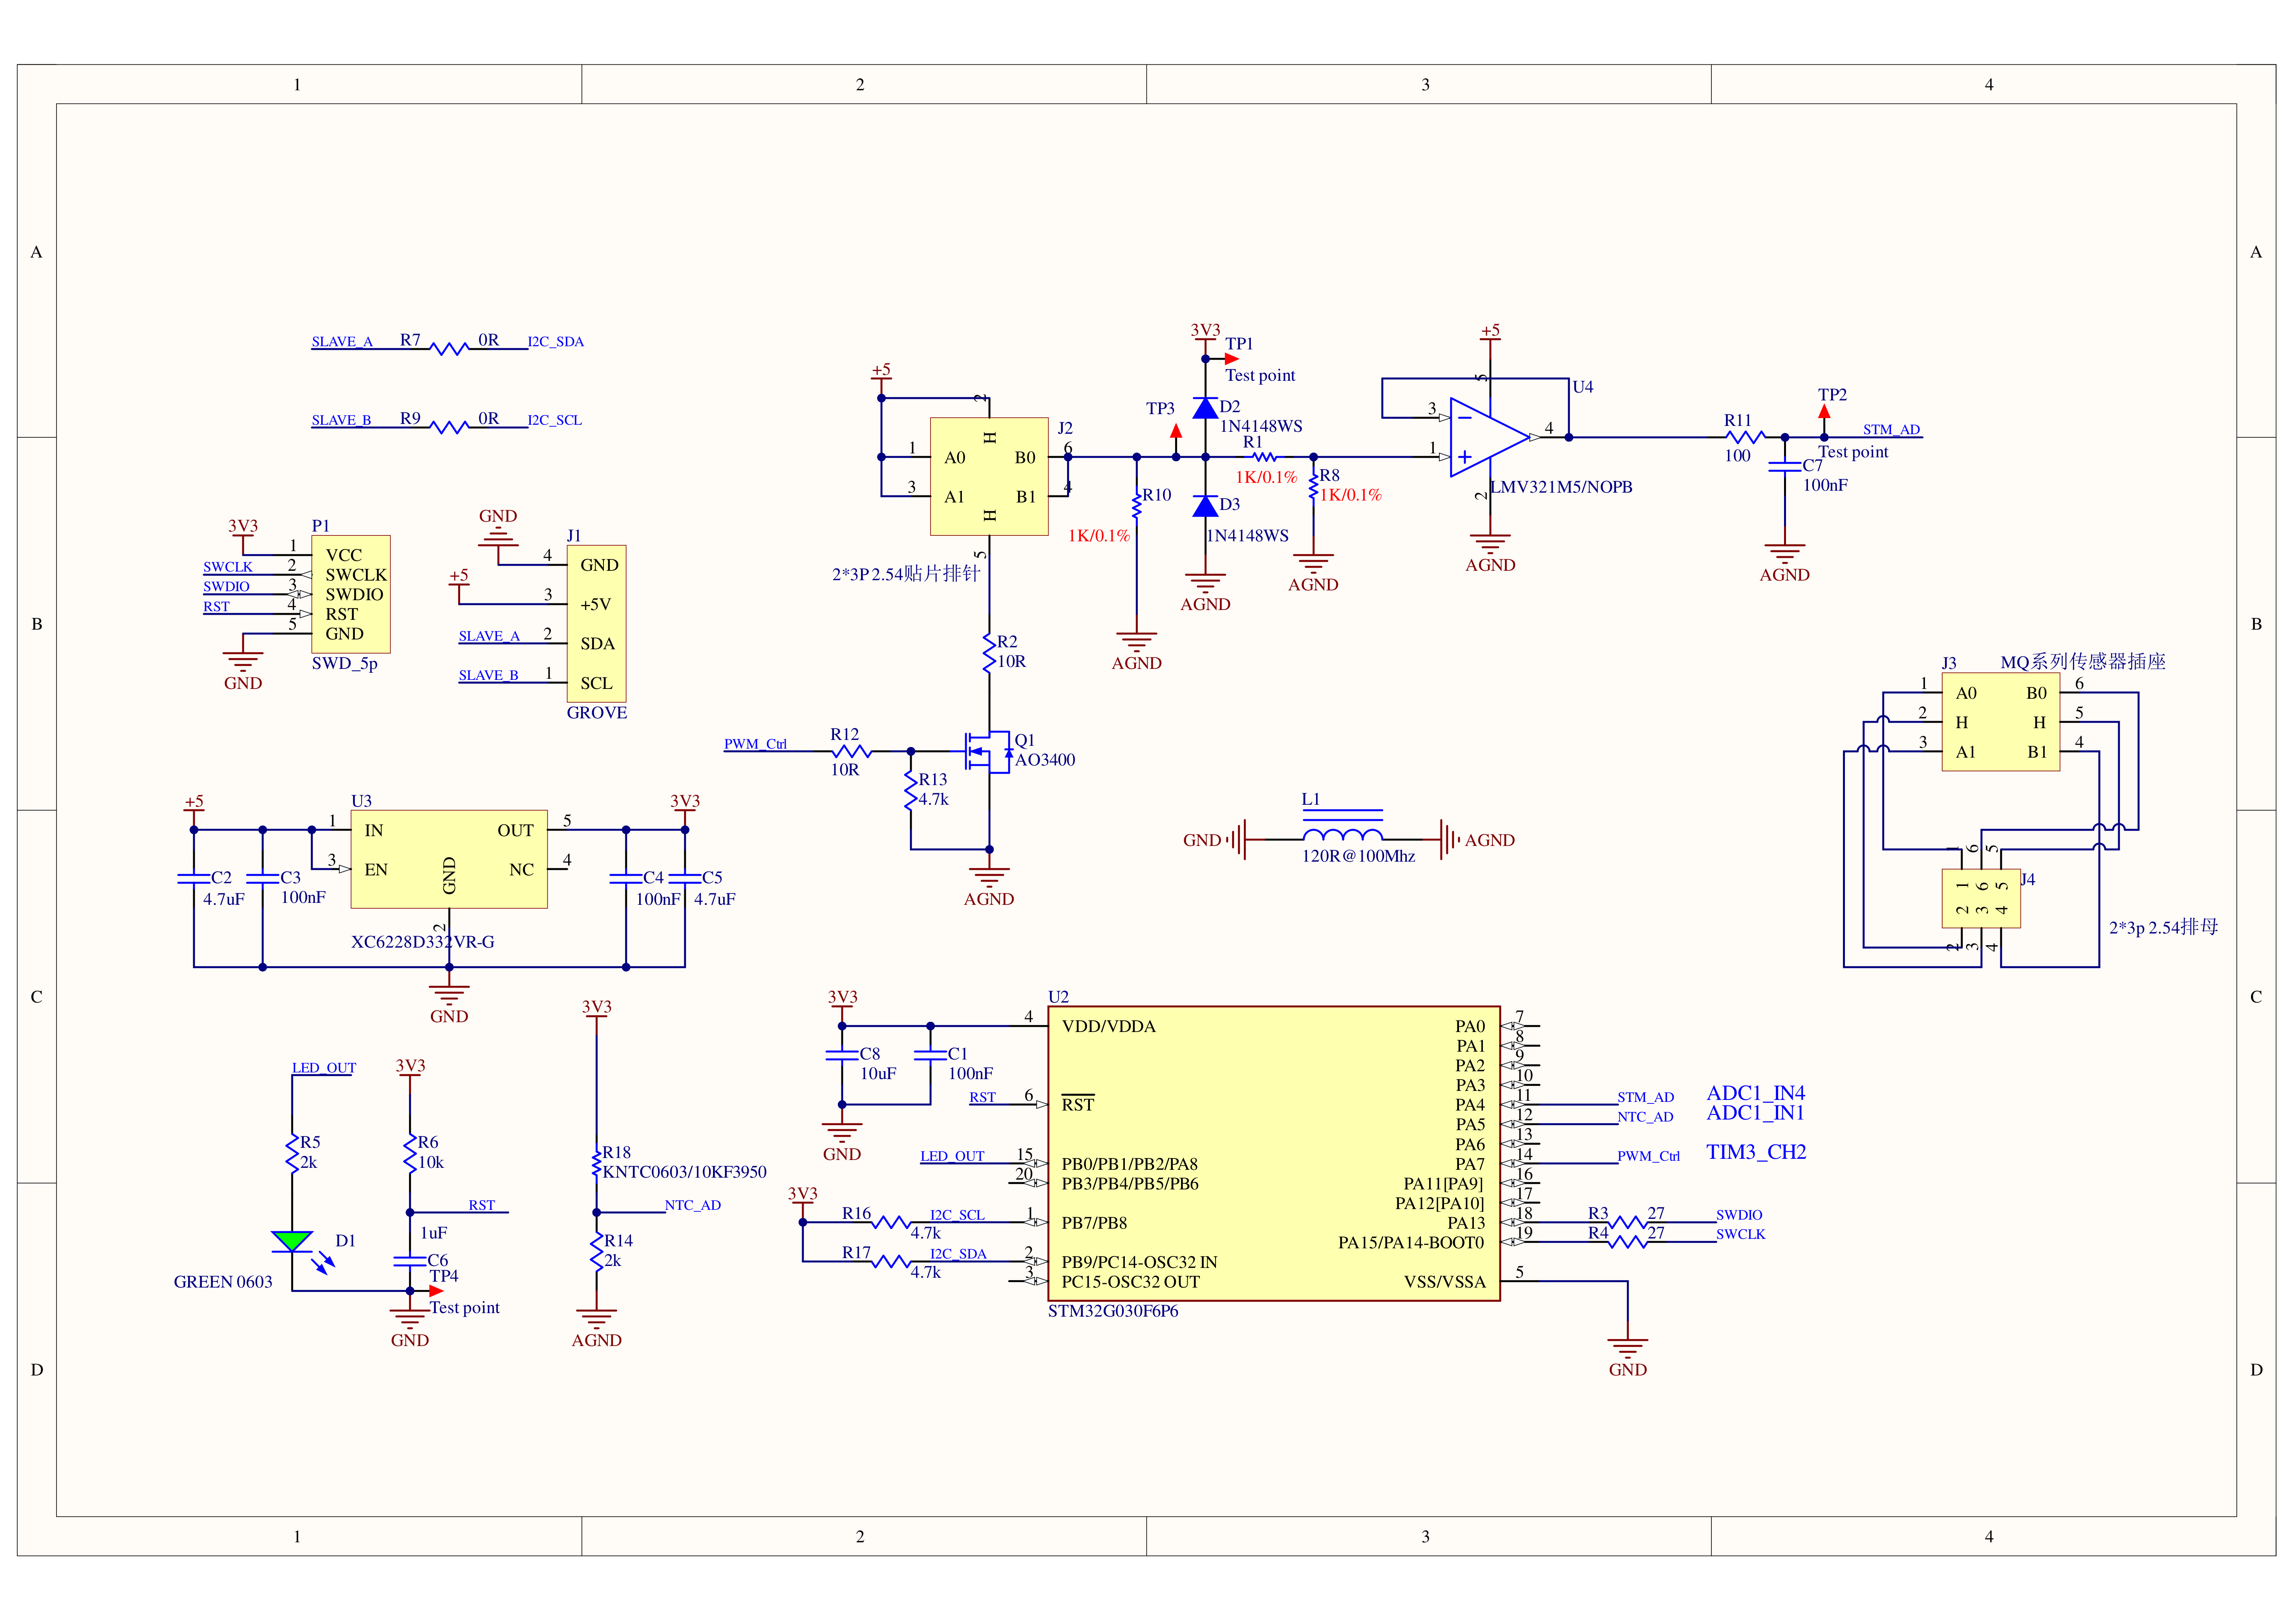
Task: Click resistor R9 zero-ohm symbol
Action: 449,427
